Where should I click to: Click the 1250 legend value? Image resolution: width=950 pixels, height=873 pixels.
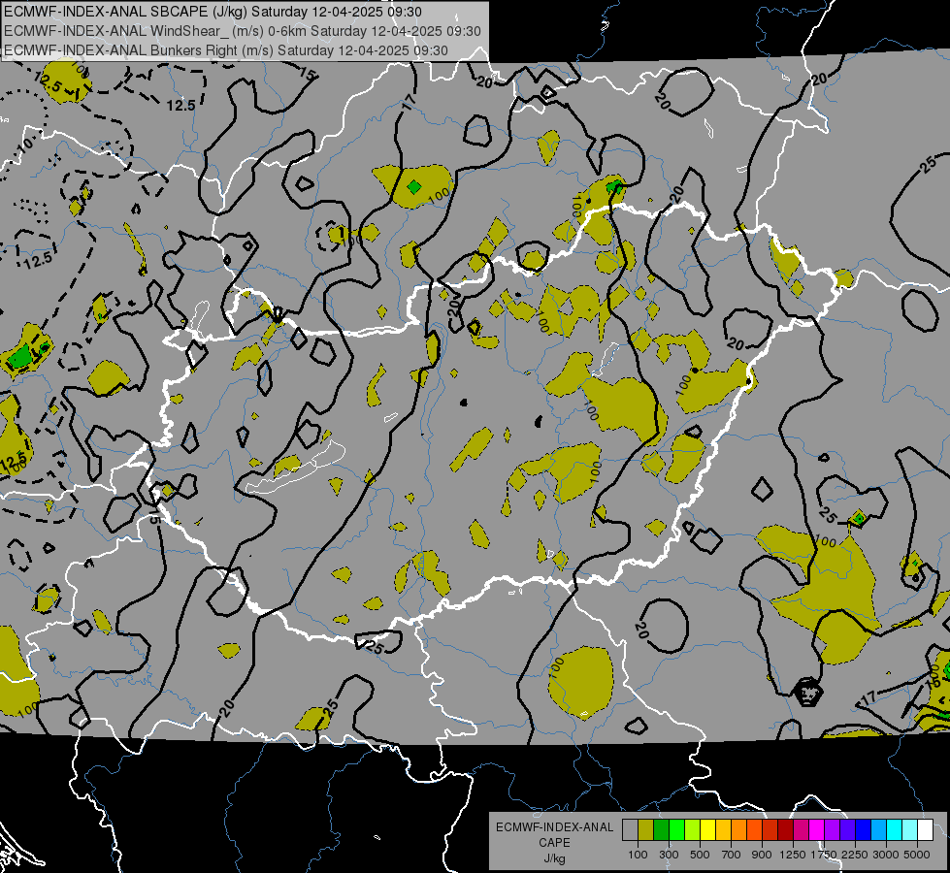point(793,855)
